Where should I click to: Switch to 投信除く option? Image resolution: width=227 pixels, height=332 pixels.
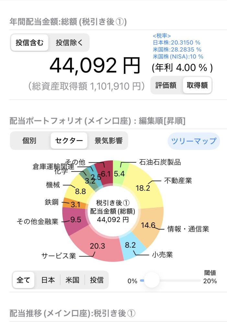coord(69,42)
